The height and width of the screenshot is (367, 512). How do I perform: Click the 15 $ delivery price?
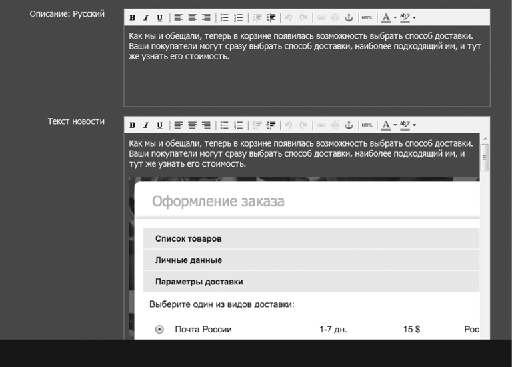pyautogui.click(x=411, y=330)
